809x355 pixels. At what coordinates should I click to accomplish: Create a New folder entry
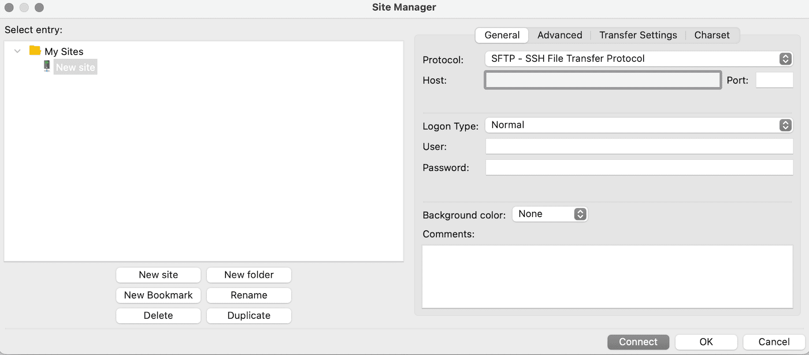coord(248,275)
